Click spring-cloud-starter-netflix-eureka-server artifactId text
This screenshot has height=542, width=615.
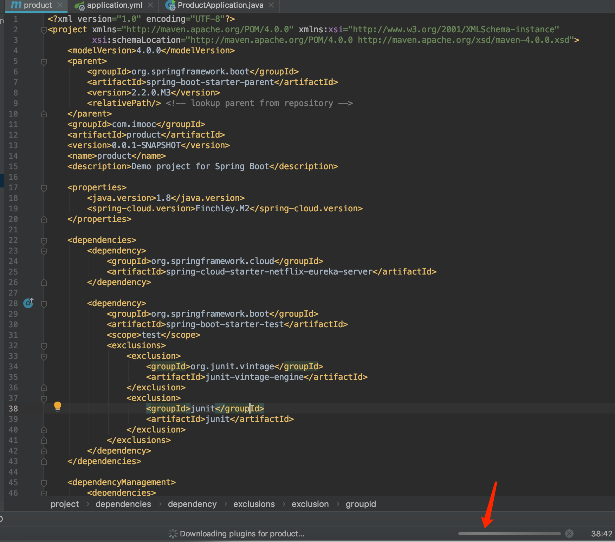pyautogui.click(x=269, y=272)
